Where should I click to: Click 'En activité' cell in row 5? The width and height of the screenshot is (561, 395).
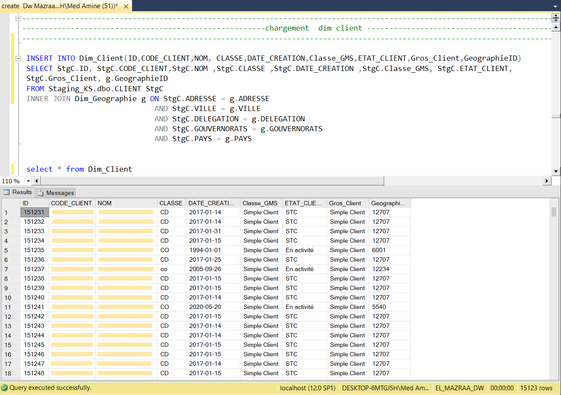click(x=304, y=250)
